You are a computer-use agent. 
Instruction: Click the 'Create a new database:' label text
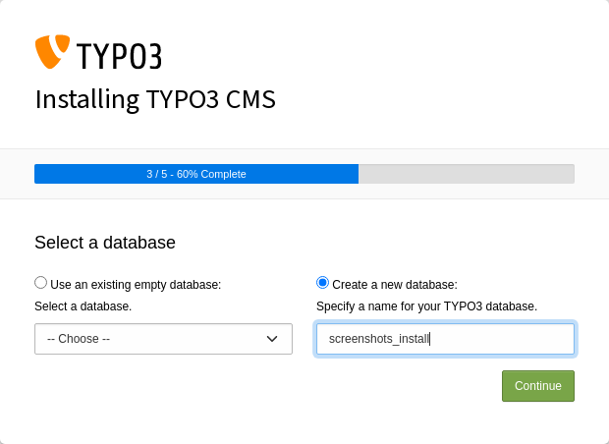pyautogui.click(x=394, y=285)
